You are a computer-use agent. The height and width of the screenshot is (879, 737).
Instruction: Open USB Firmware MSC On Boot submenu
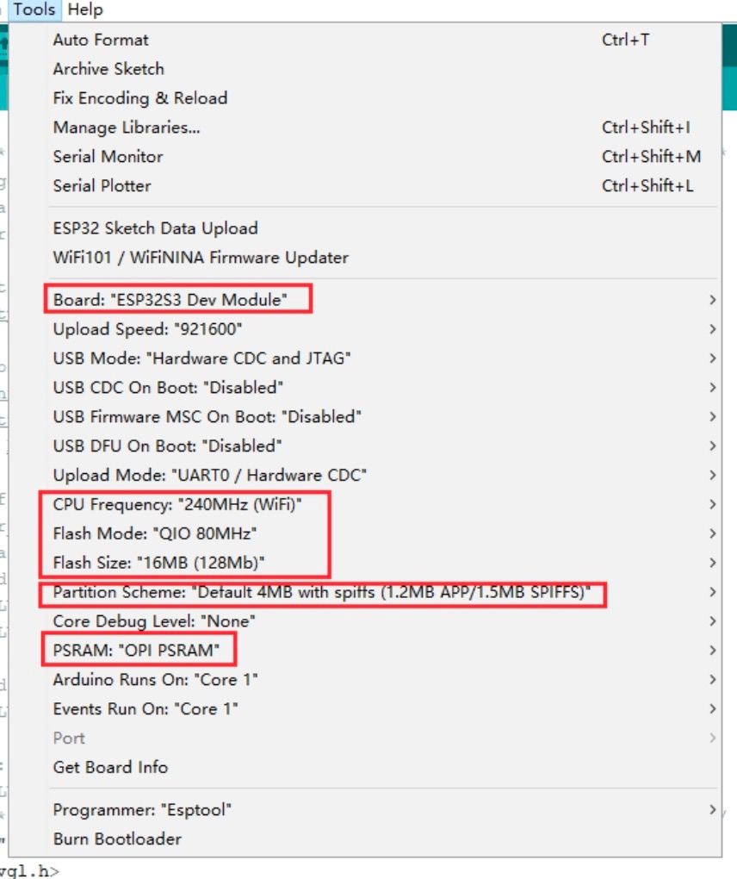click(x=365, y=416)
